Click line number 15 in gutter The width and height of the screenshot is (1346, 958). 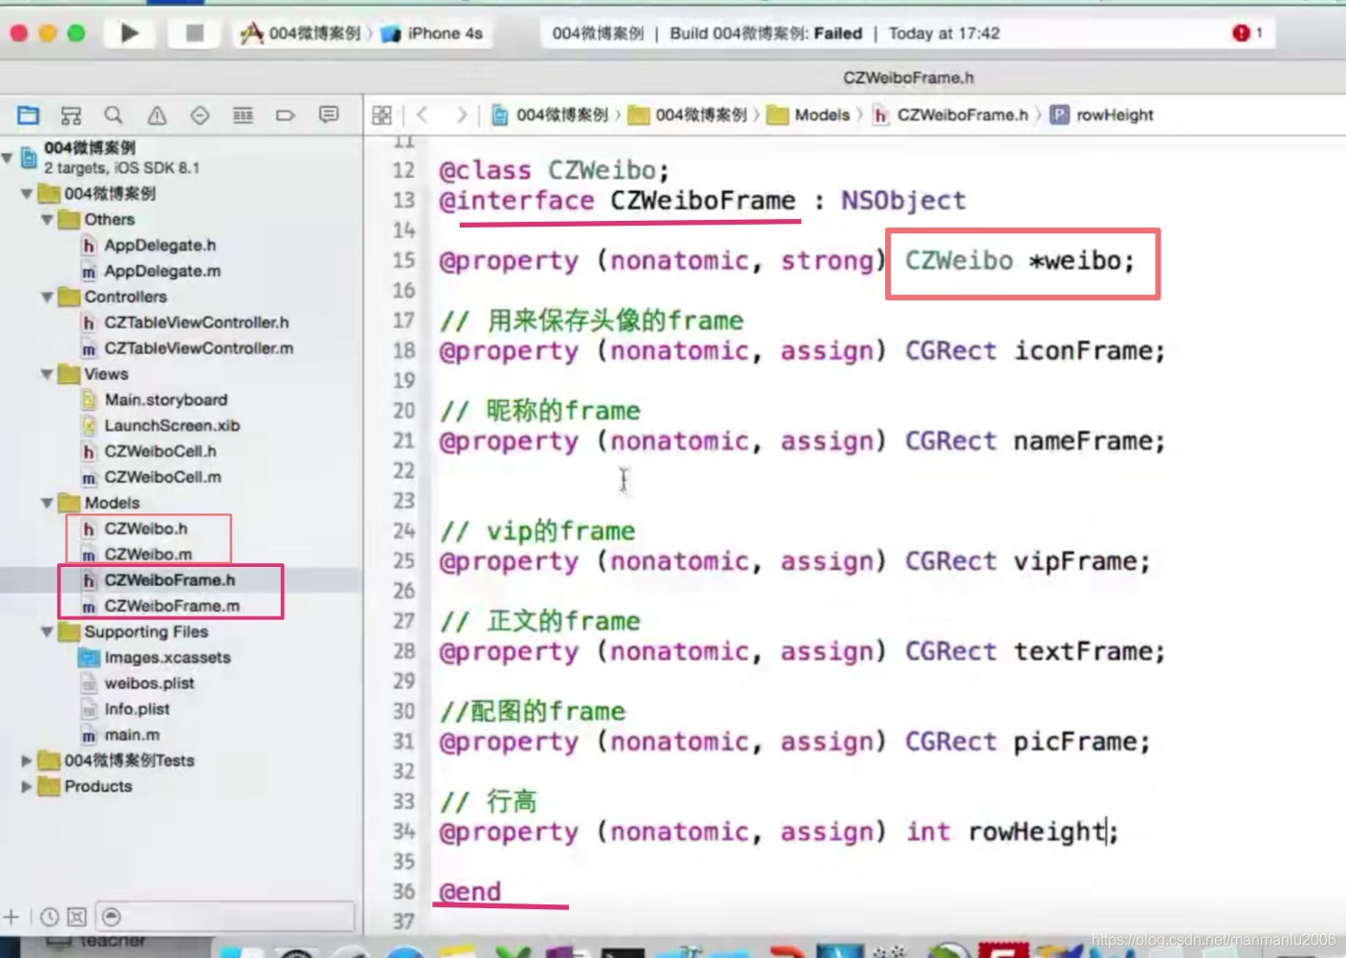coord(404,260)
